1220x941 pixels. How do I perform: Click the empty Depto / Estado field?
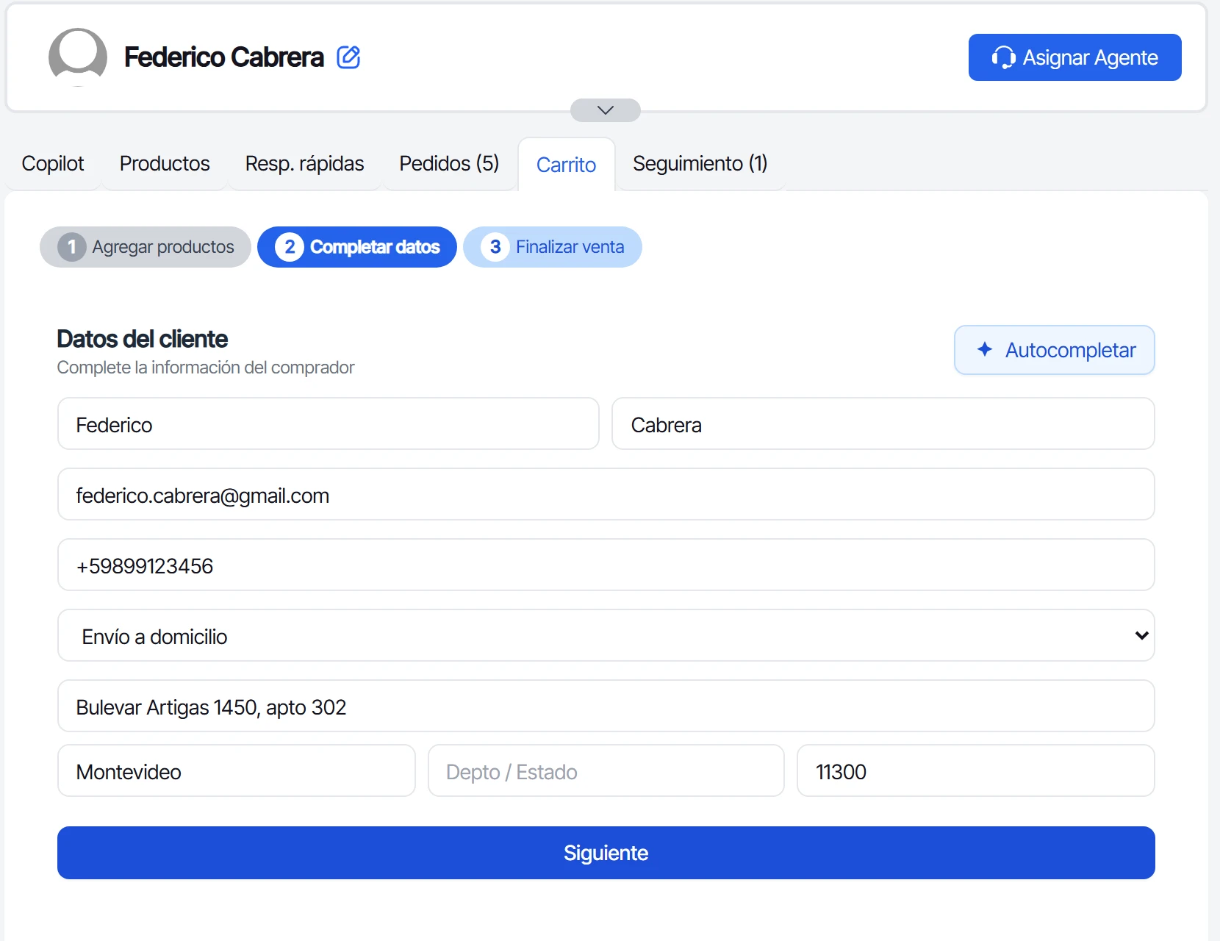[606, 770]
